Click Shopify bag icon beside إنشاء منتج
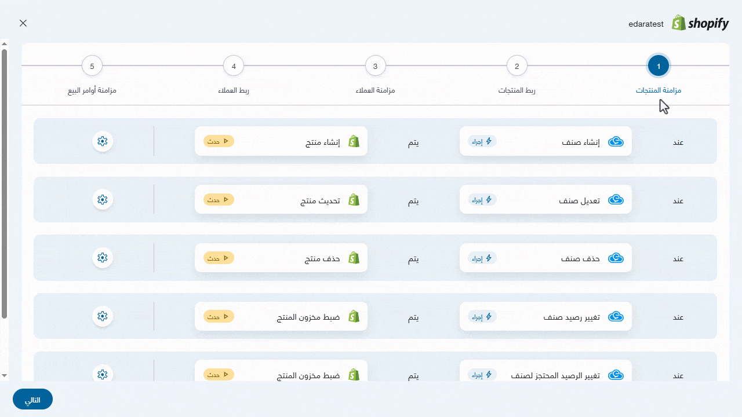The image size is (742, 417). (354, 141)
